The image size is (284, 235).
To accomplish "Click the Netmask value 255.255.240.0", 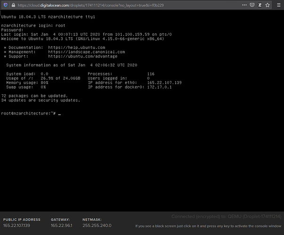I will 97,226.
